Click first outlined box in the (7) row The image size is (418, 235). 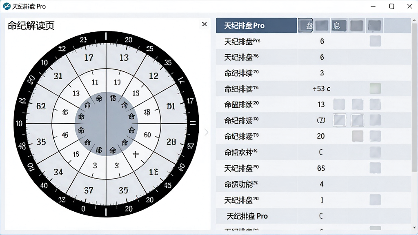pyautogui.click(x=339, y=120)
